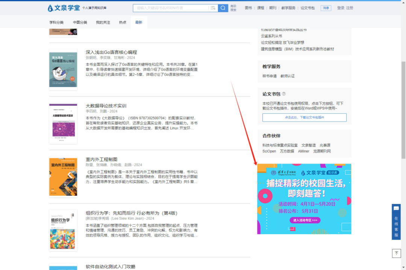Click the campus life activity banner

[304, 199]
